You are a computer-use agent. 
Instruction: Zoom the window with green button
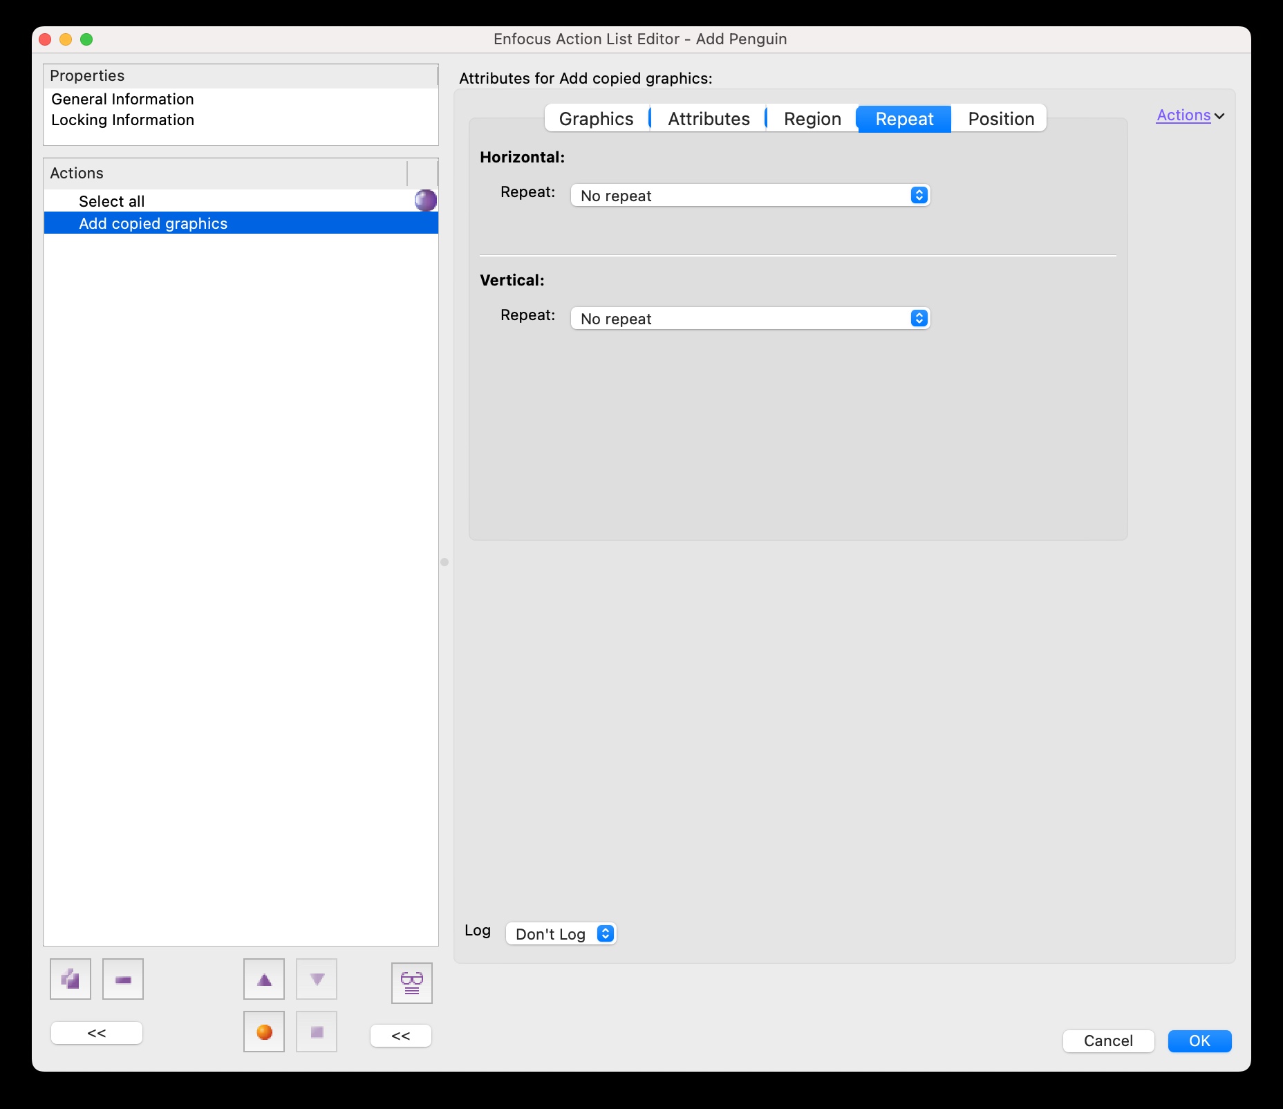coord(86,39)
